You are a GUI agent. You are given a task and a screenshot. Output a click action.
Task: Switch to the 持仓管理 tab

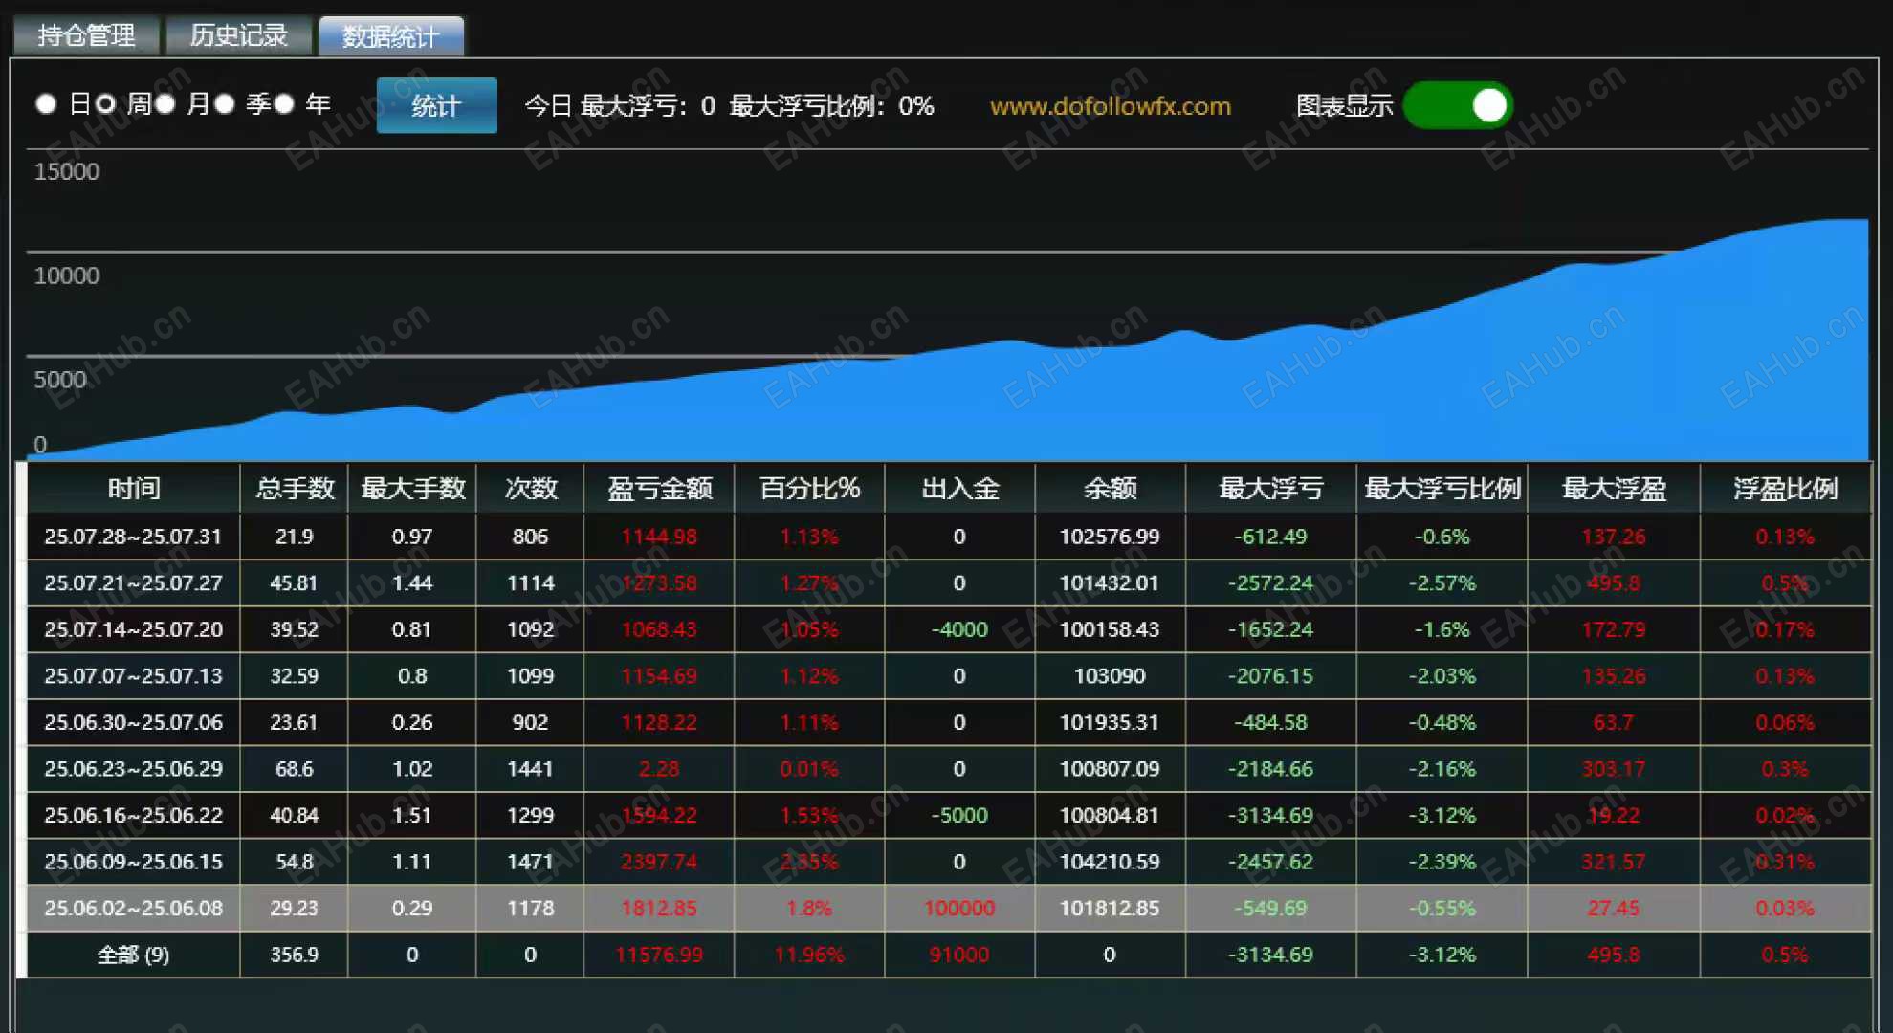(86, 36)
